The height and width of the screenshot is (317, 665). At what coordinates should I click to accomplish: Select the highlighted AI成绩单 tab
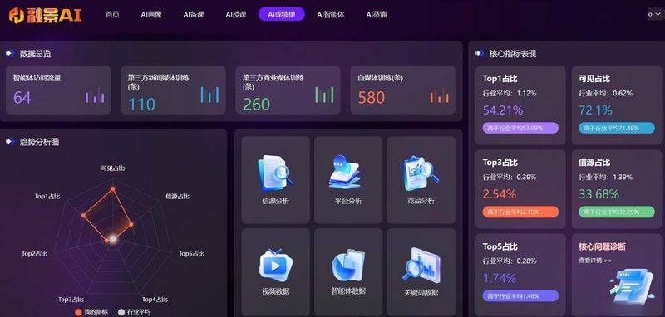tap(281, 14)
